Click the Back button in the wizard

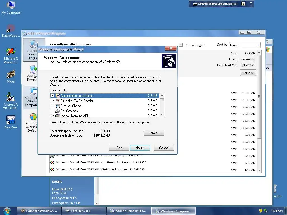tap(119, 148)
